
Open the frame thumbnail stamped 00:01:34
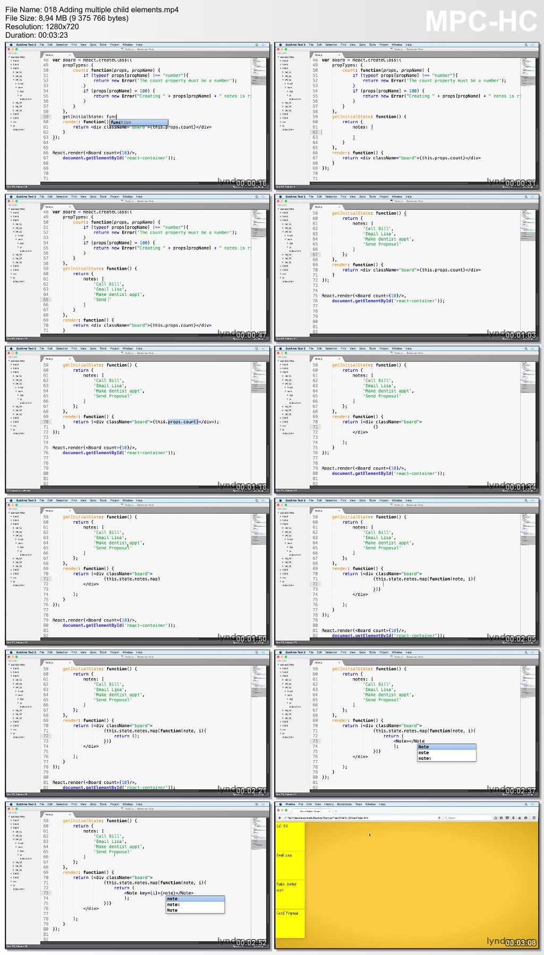coord(407,419)
